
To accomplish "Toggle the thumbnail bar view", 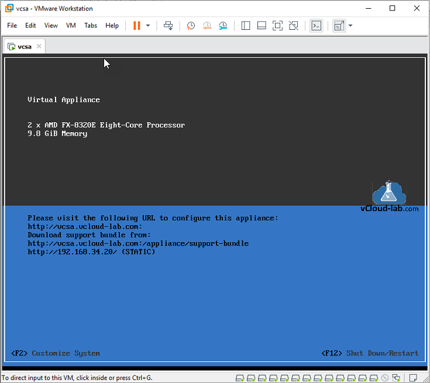I will click(x=262, y=26).
